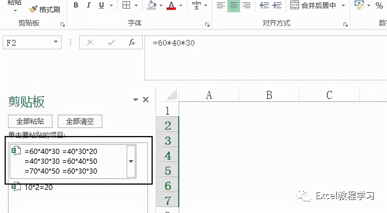The width and height of the screenshot is (387, 213).
Task: Apply cell borders with the border icon
Action: (126, 5)
